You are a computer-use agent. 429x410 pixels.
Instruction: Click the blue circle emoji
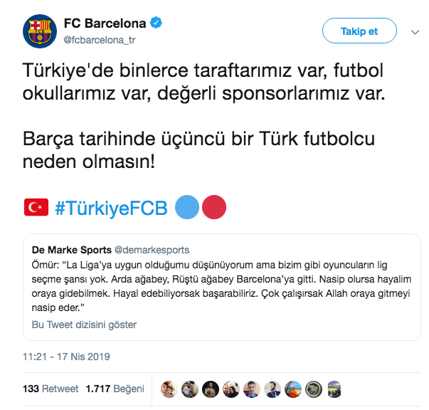187,207
